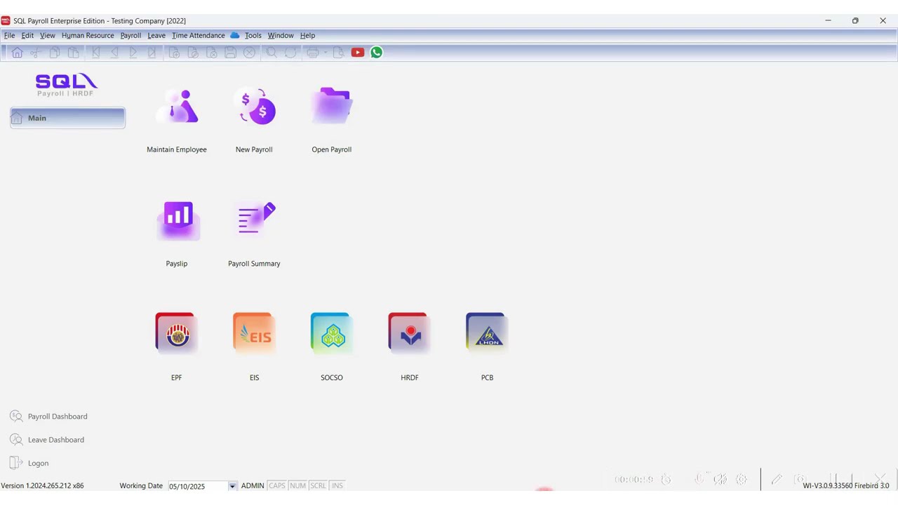Click the Refresh toolbar icon
The height and width of the screenshot is (505, 898).
(290, 53)
